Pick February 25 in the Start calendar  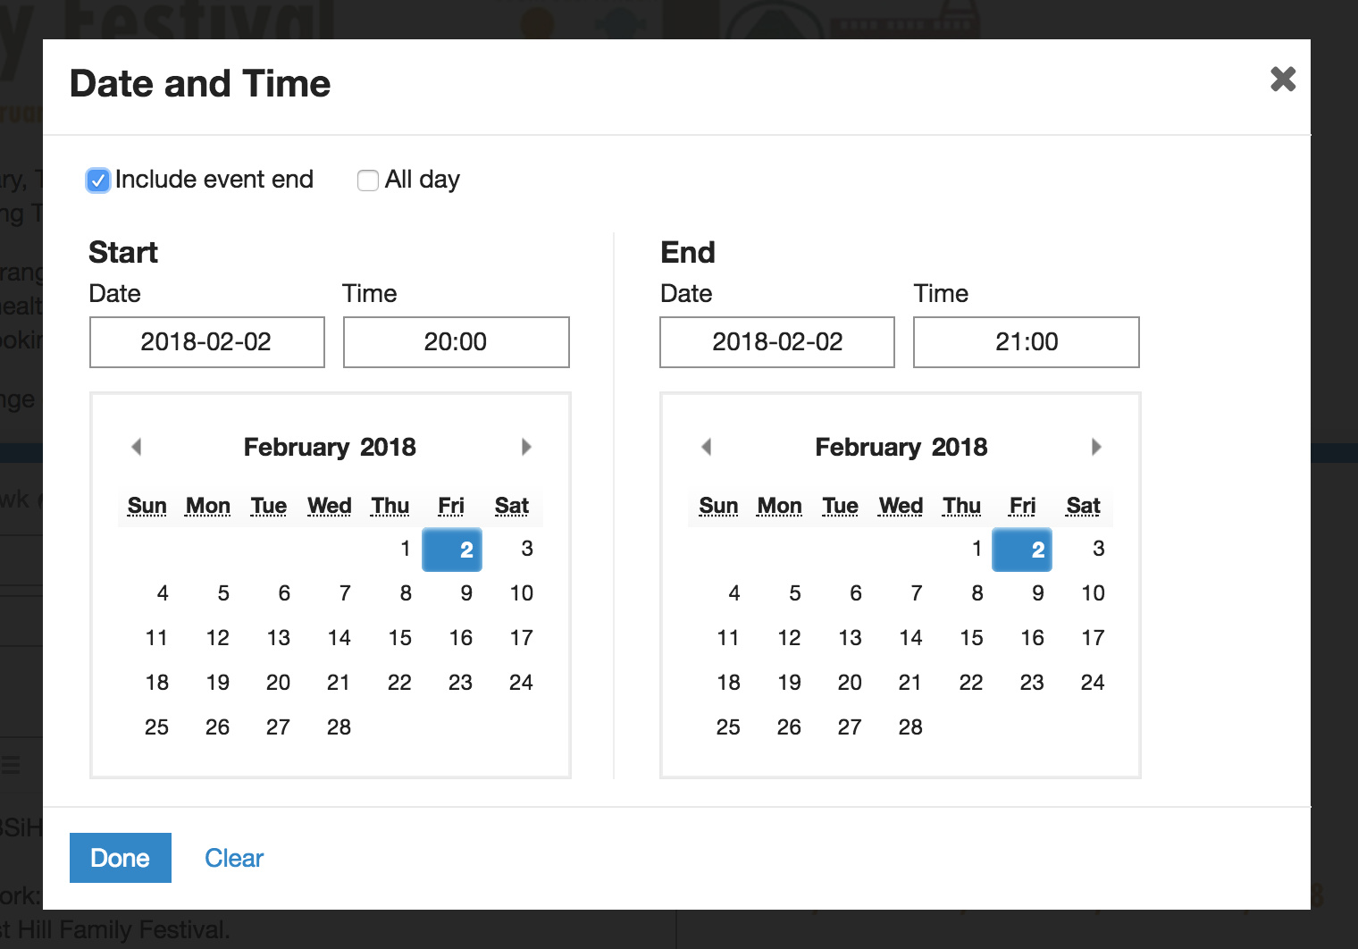156,727
